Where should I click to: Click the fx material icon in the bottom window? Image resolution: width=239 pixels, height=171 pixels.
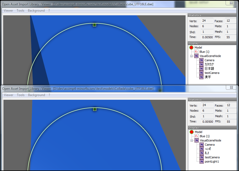pos(196,136)
